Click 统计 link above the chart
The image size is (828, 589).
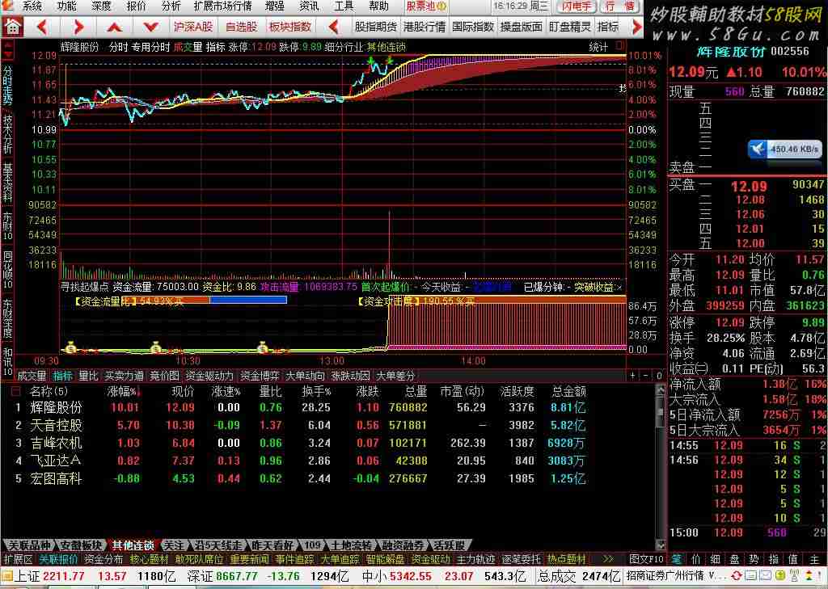[598, 47]
